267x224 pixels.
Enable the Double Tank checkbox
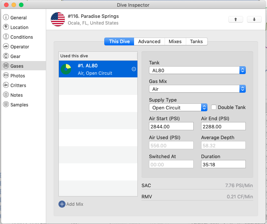214,108
